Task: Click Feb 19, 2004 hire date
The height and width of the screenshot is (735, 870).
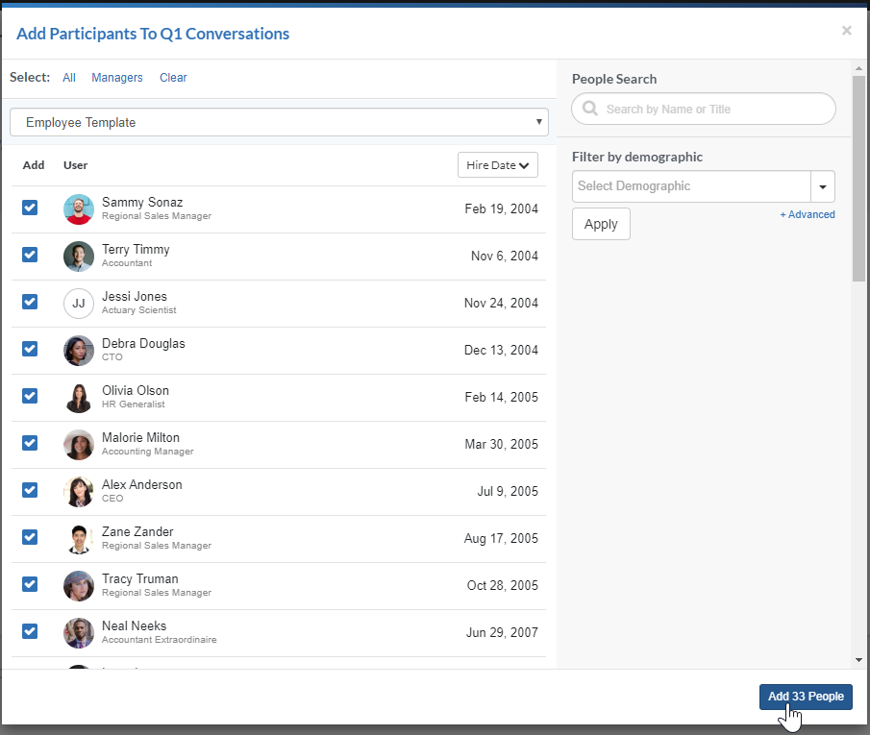Action: tap(501, 209)
